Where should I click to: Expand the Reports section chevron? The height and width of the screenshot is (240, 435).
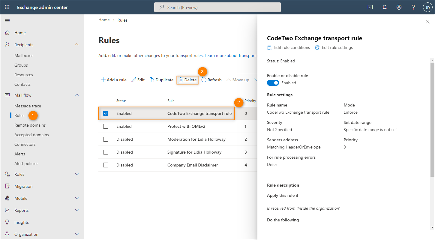click(77, 210)
